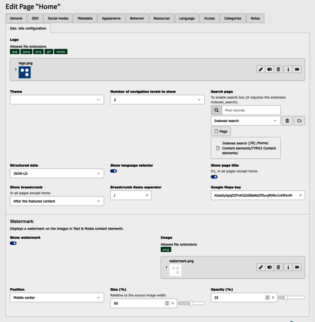Click the watermark.png thumbnail image

tap(176, 270)
